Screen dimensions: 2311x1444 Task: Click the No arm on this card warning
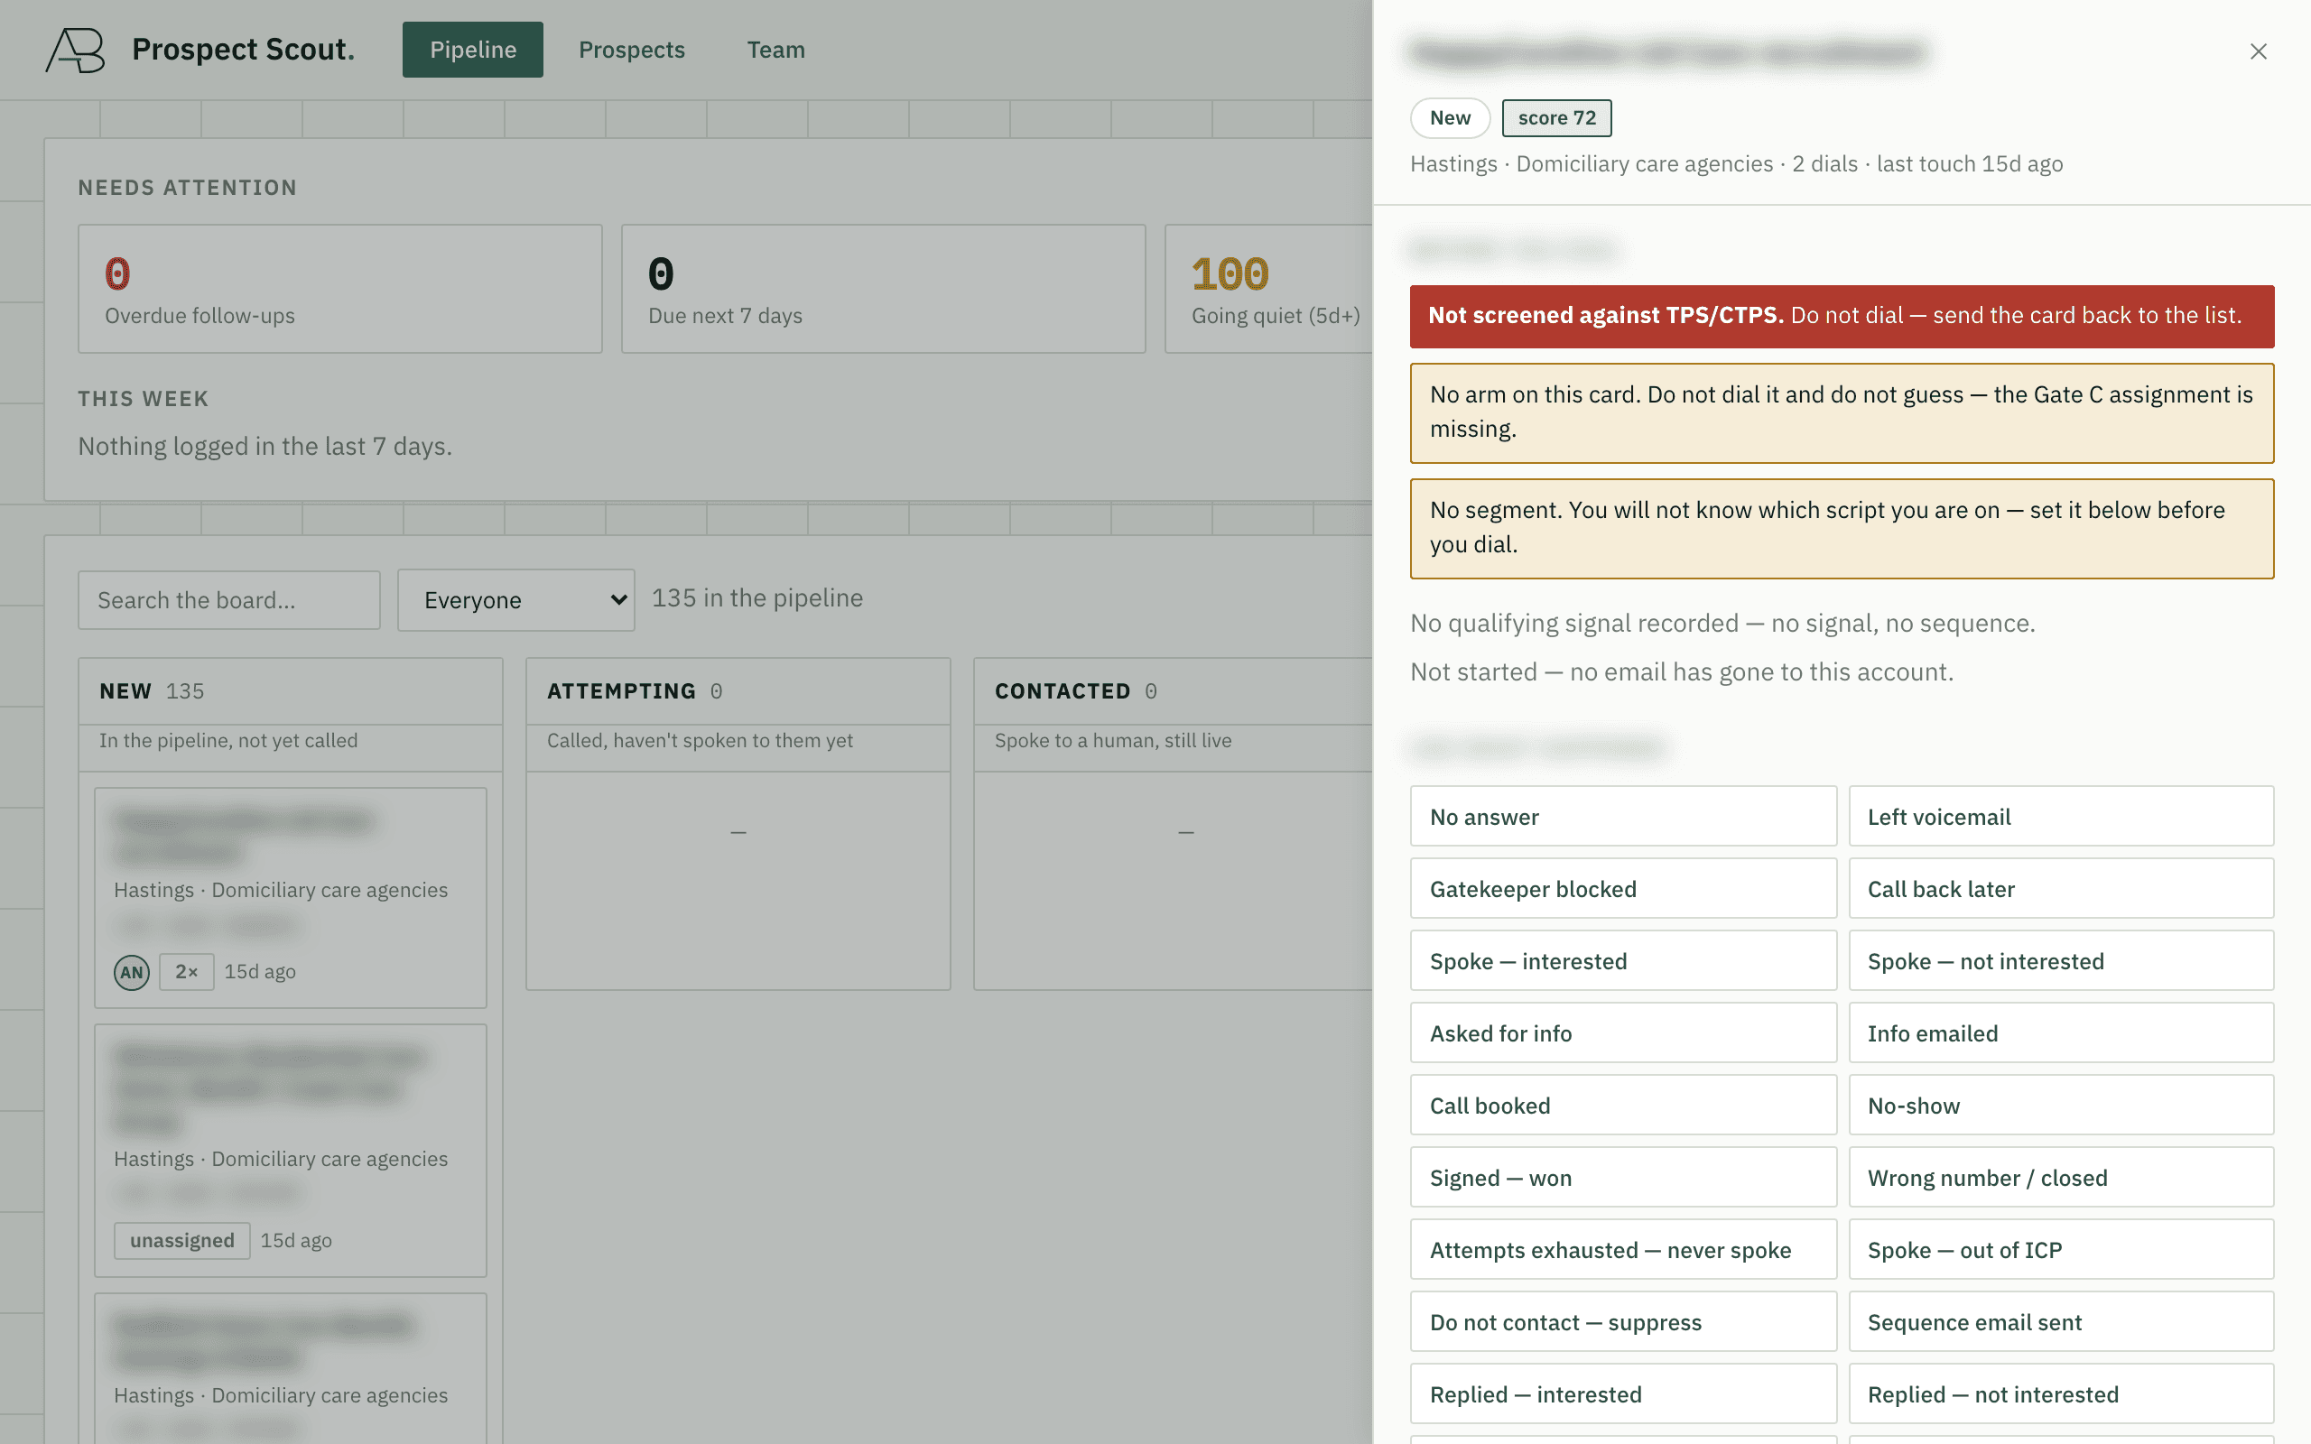pos(1842,412)
